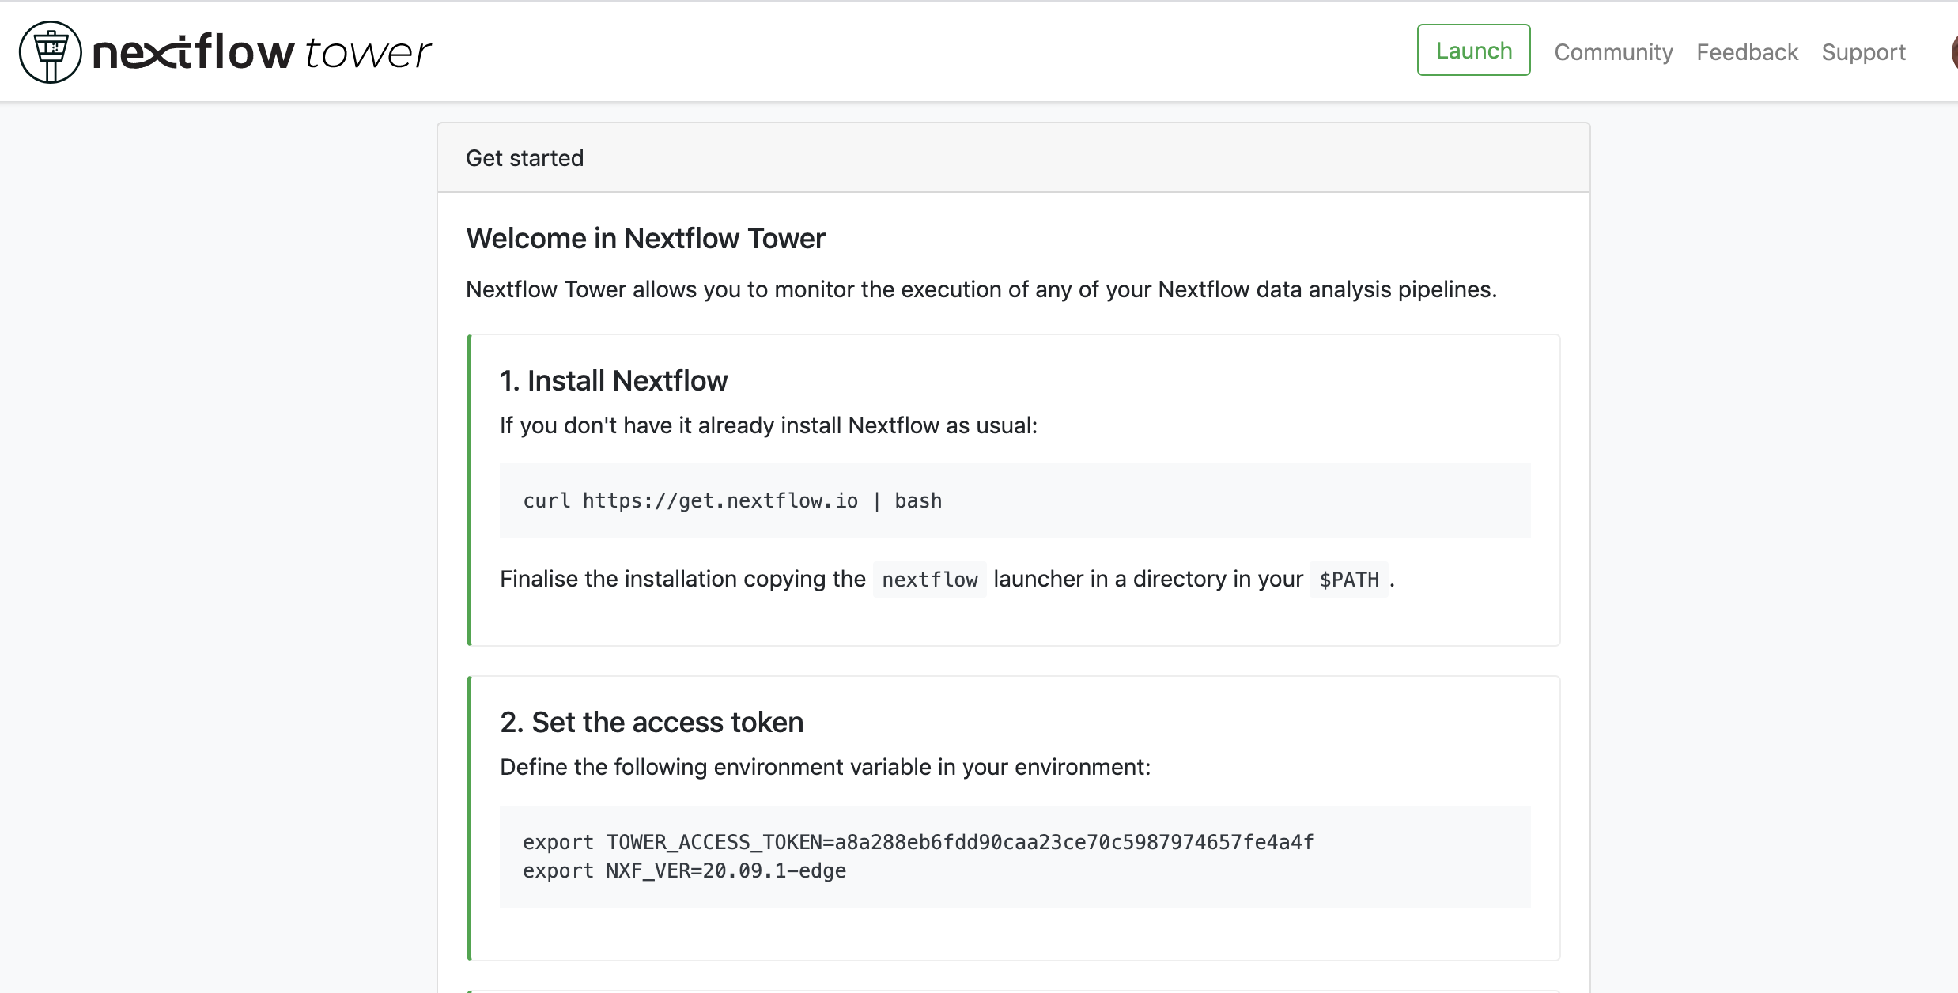Click the inline 'nextflow' code snippet
The height and width of the screenshot is (993, 1958).
[x=930, y=580]
